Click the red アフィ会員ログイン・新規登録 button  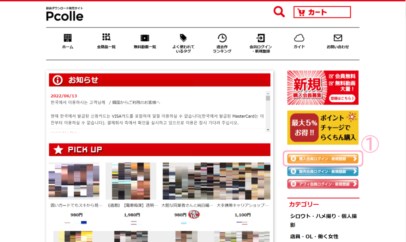(x=323, y=184)
